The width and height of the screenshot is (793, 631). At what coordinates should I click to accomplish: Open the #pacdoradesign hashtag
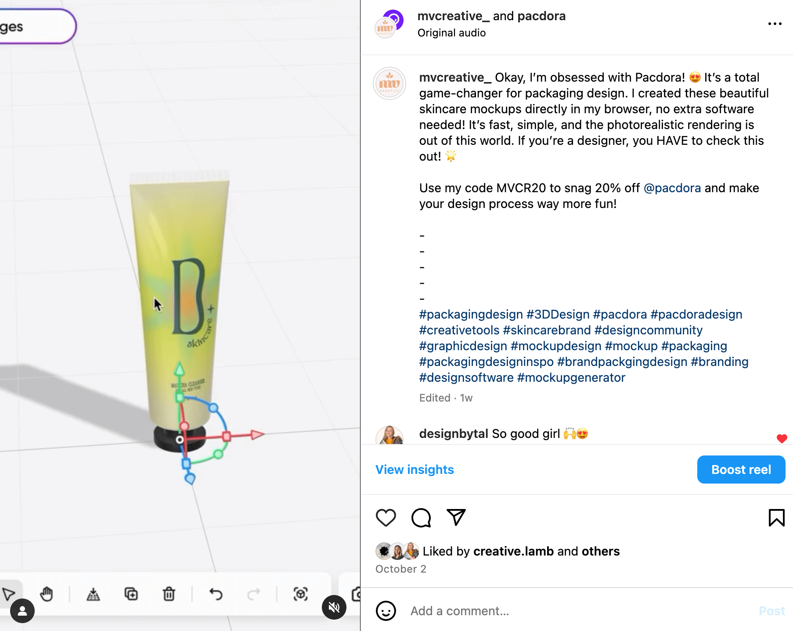tap(696, 314)
